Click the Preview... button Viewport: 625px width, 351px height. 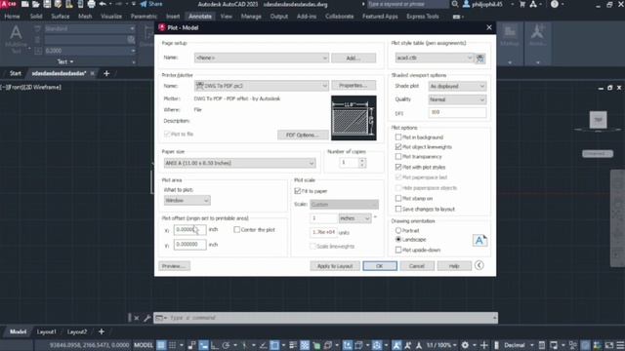click(174, 266)
